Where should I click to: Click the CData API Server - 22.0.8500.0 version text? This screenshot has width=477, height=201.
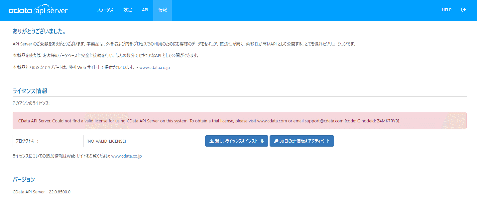tap(42, 192)
